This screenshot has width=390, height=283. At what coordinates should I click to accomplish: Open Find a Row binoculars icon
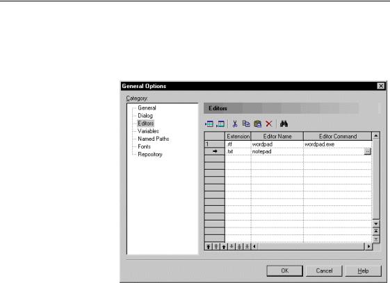tap(284, 124)
